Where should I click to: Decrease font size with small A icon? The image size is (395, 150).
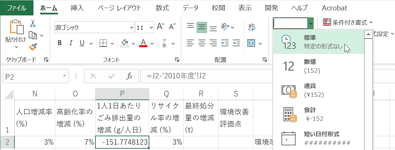pyautogui.click(x=172, y=27)
